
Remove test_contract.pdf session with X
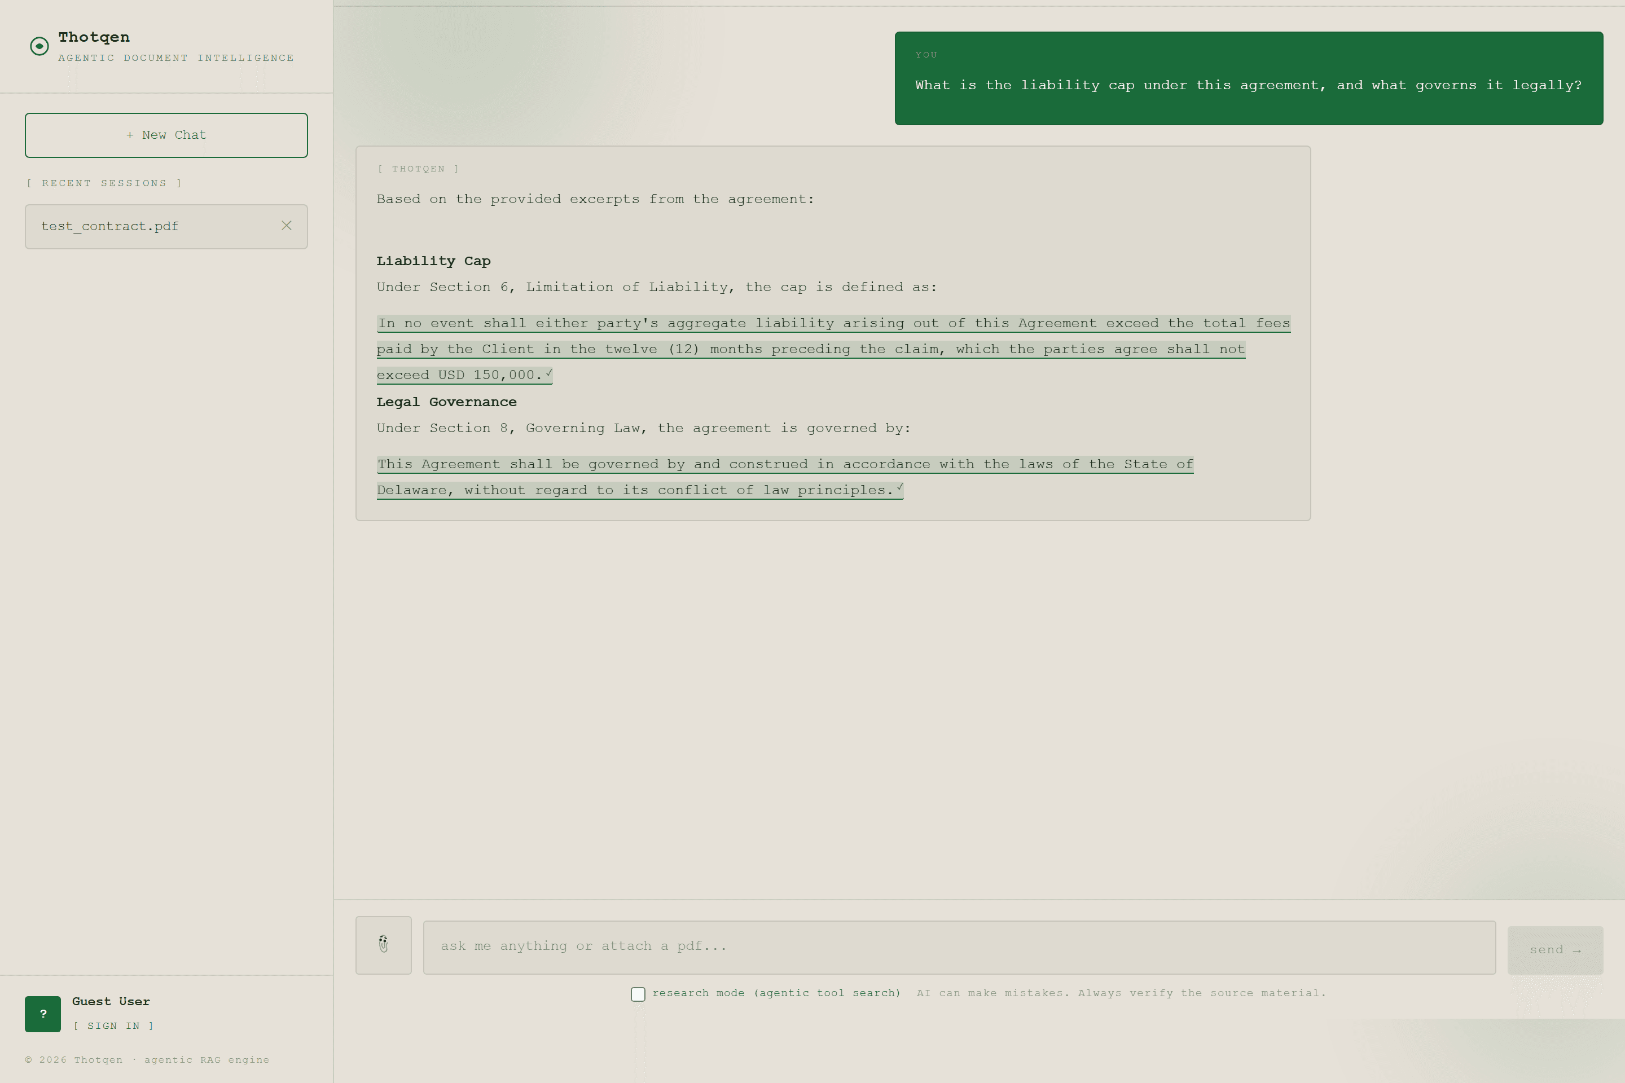tap(287, 226)
